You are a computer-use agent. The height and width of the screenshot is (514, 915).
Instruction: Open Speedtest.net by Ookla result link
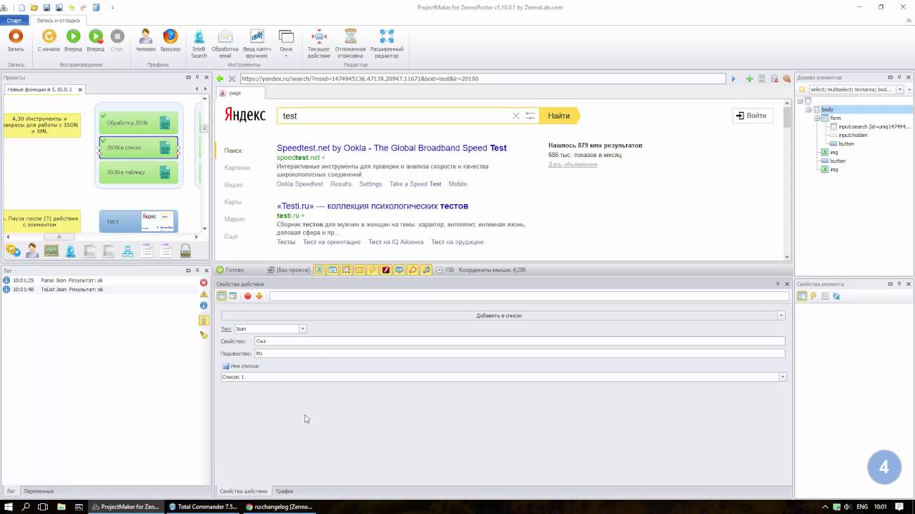(x=392, y=148)
